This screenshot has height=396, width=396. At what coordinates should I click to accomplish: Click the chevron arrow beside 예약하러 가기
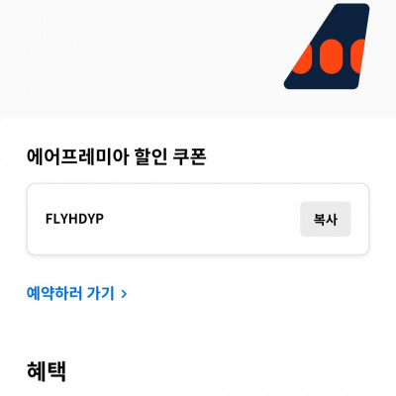coord(124,294)
